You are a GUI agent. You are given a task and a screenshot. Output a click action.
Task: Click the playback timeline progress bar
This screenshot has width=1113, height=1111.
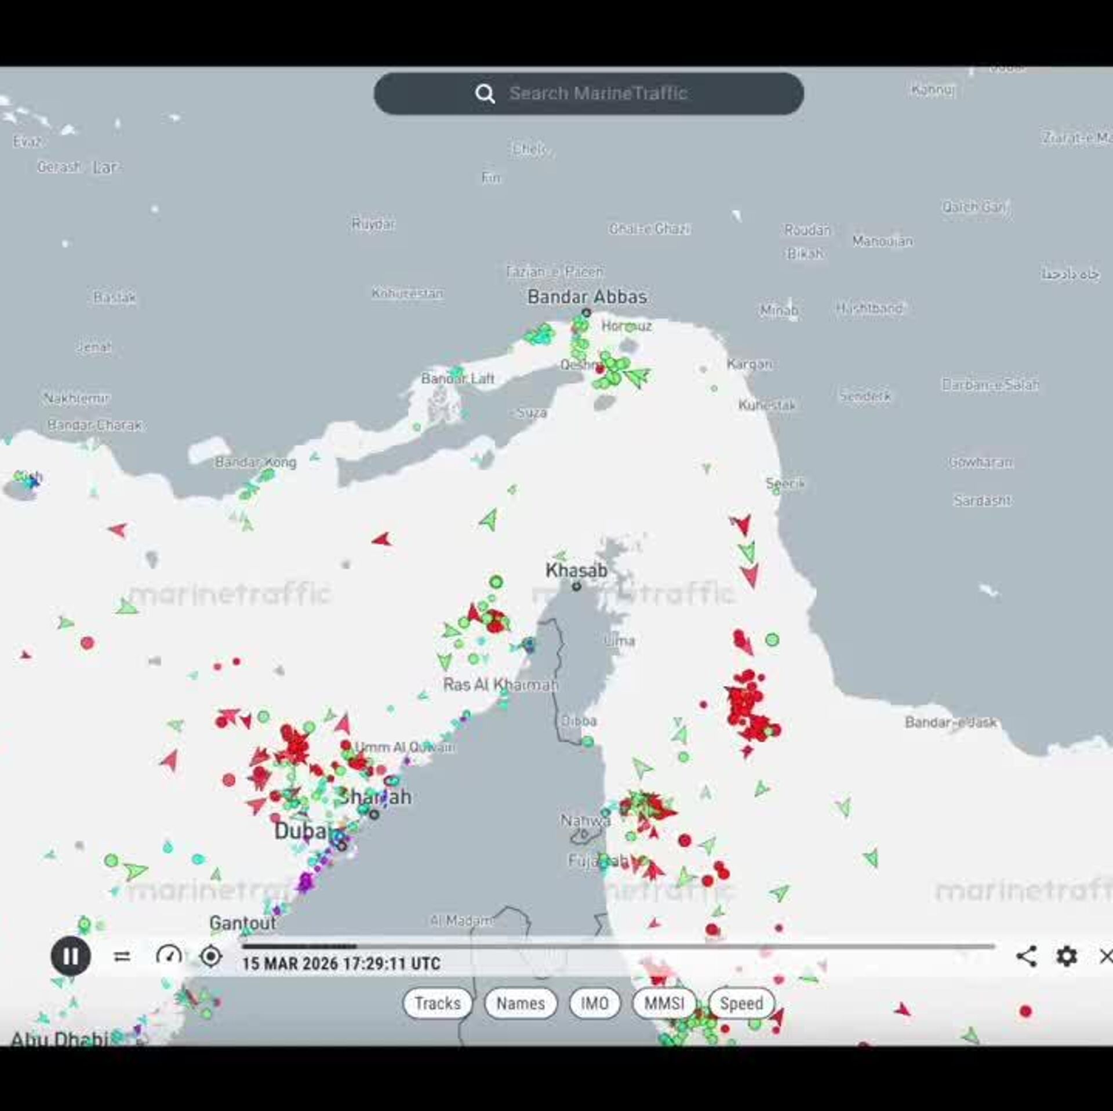coord(617,946)
